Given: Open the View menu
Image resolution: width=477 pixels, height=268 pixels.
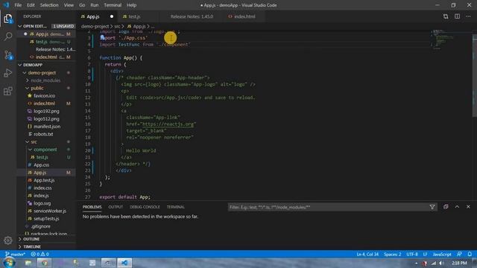Looking at the screenshot, I should point(69,5).
